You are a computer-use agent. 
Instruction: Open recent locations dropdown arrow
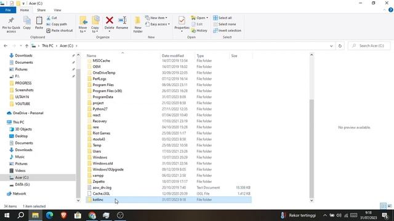pos(20,46)
